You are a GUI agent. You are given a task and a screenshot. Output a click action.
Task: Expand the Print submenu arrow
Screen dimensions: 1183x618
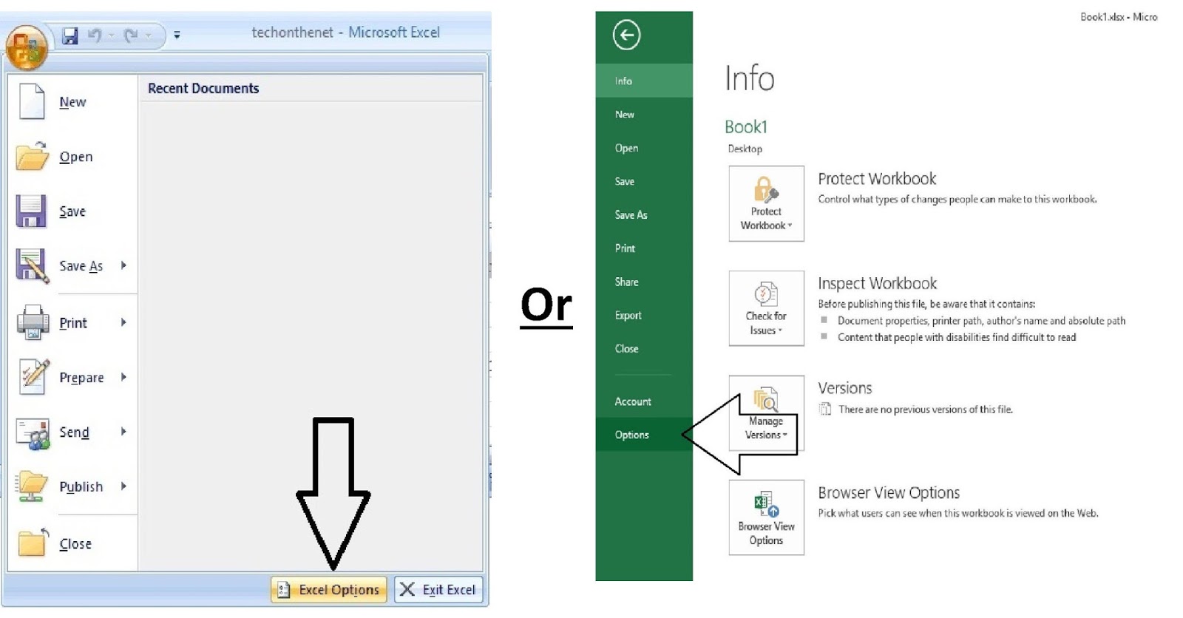click(x=123, y=322)
